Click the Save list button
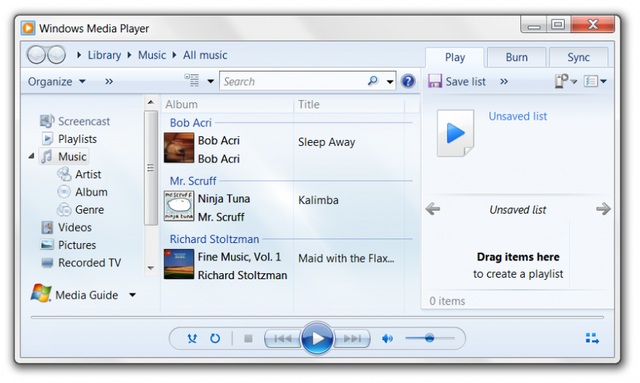640x383 pixels. coord(457,81)
